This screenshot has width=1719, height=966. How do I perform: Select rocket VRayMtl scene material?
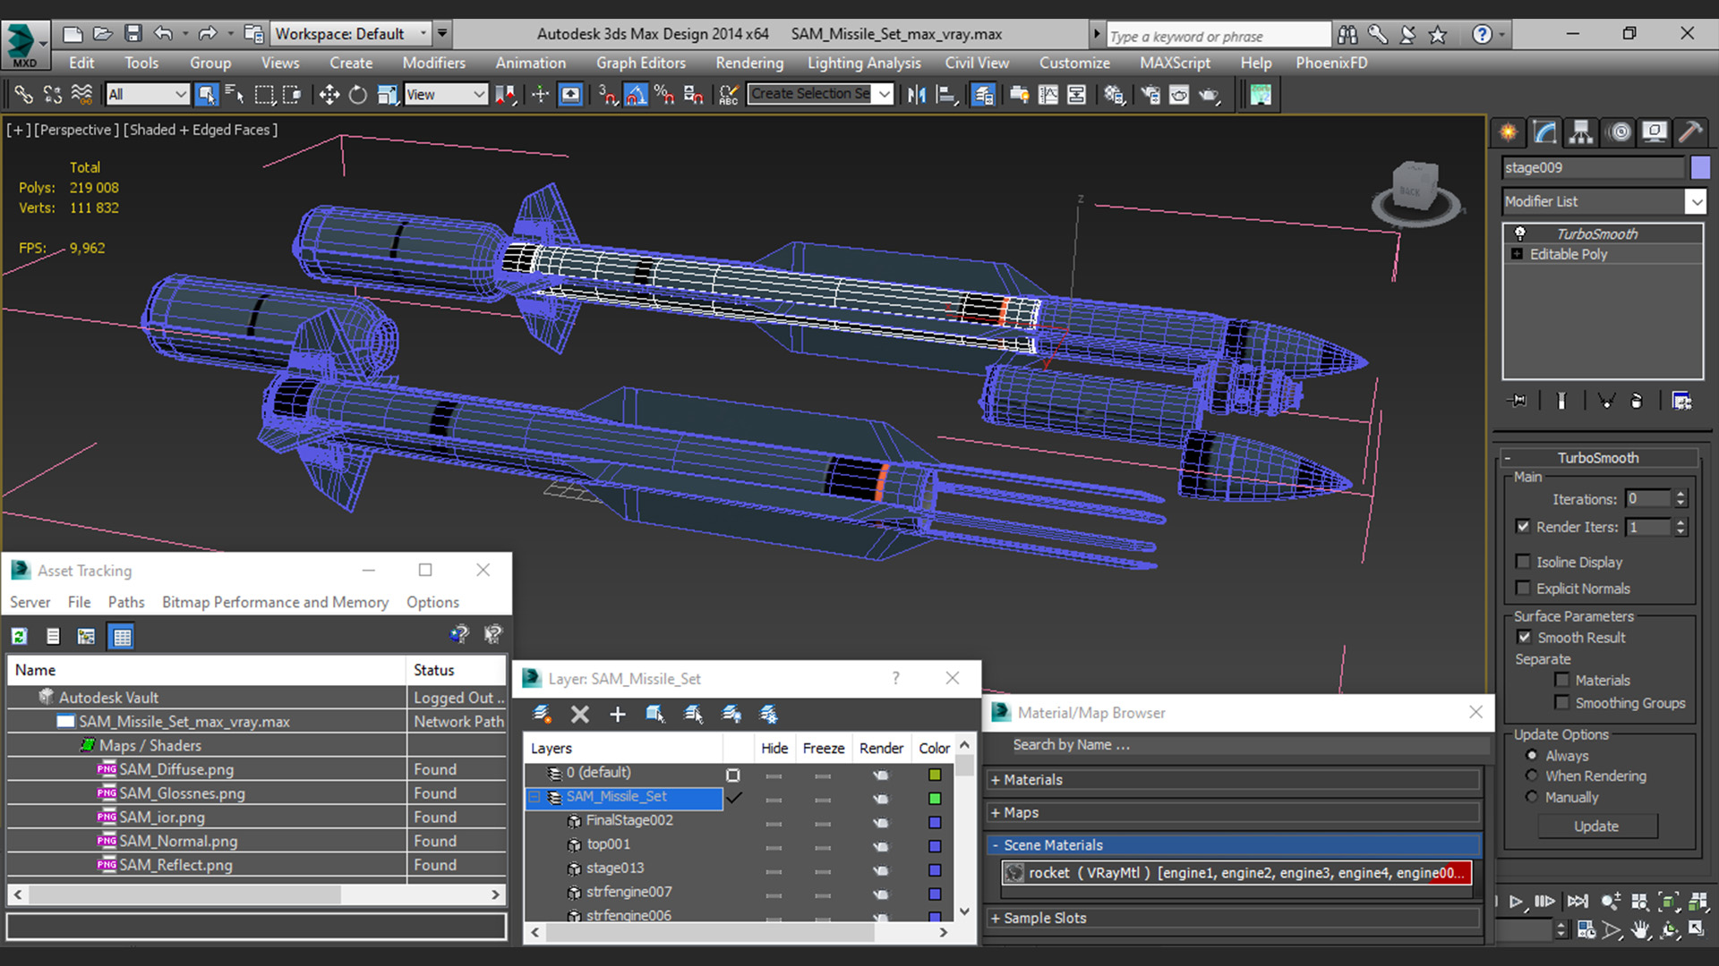click(1237, 873)
